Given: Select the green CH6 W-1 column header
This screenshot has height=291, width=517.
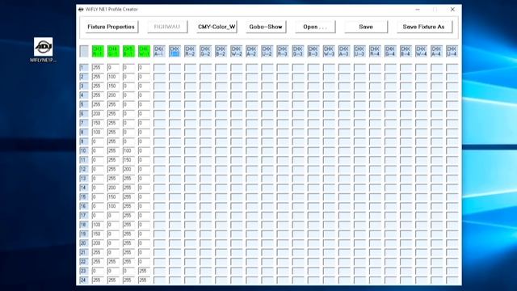Looking at the screenshot, I should pyautogui.click(x=144, y=51).
